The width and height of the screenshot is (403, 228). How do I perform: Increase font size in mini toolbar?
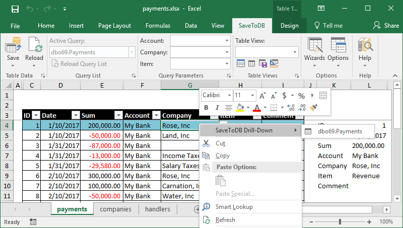tap(262, 96)
